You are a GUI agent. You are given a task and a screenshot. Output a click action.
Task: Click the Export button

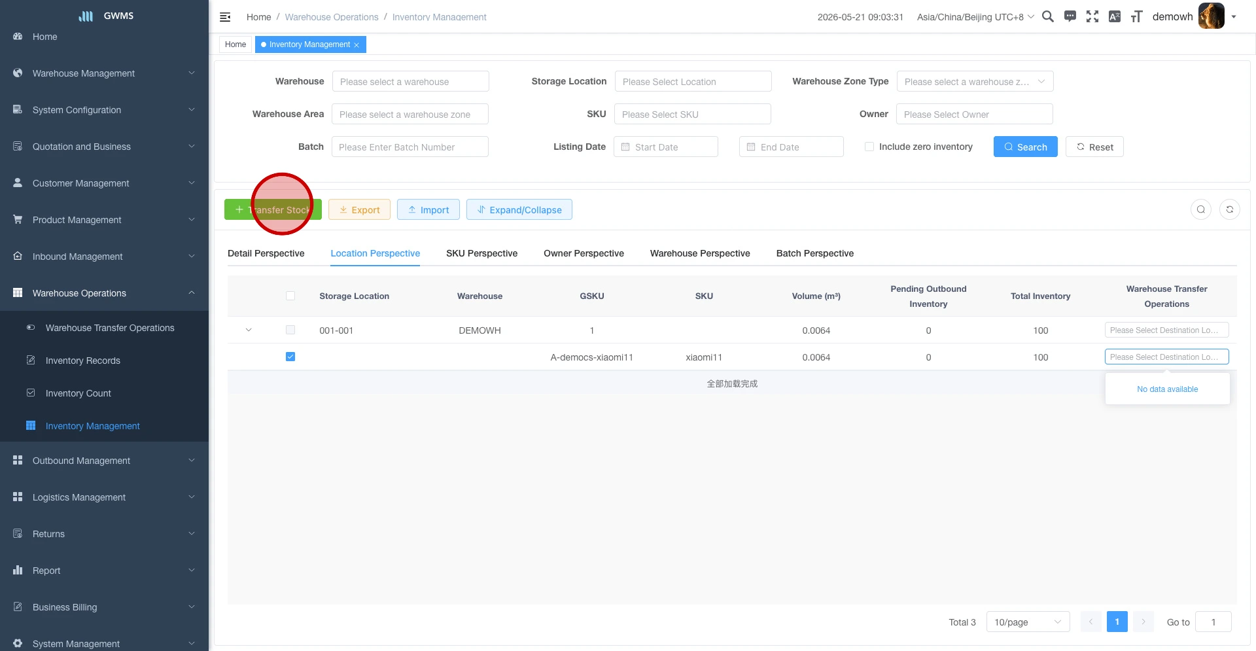pyautogui.click(x=359, y=209)
